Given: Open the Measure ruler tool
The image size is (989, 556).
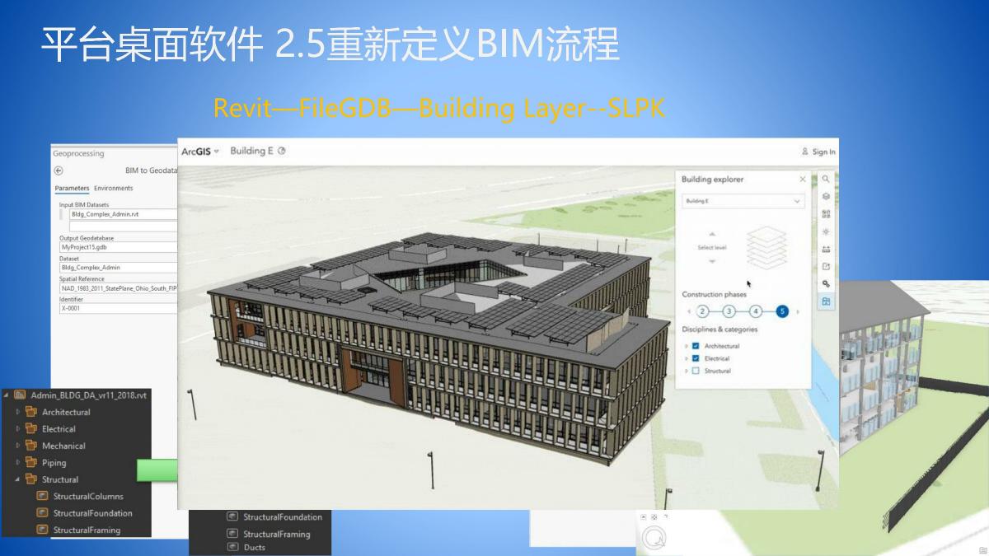Looking at the screenshot, I should [x=826, y=249].
